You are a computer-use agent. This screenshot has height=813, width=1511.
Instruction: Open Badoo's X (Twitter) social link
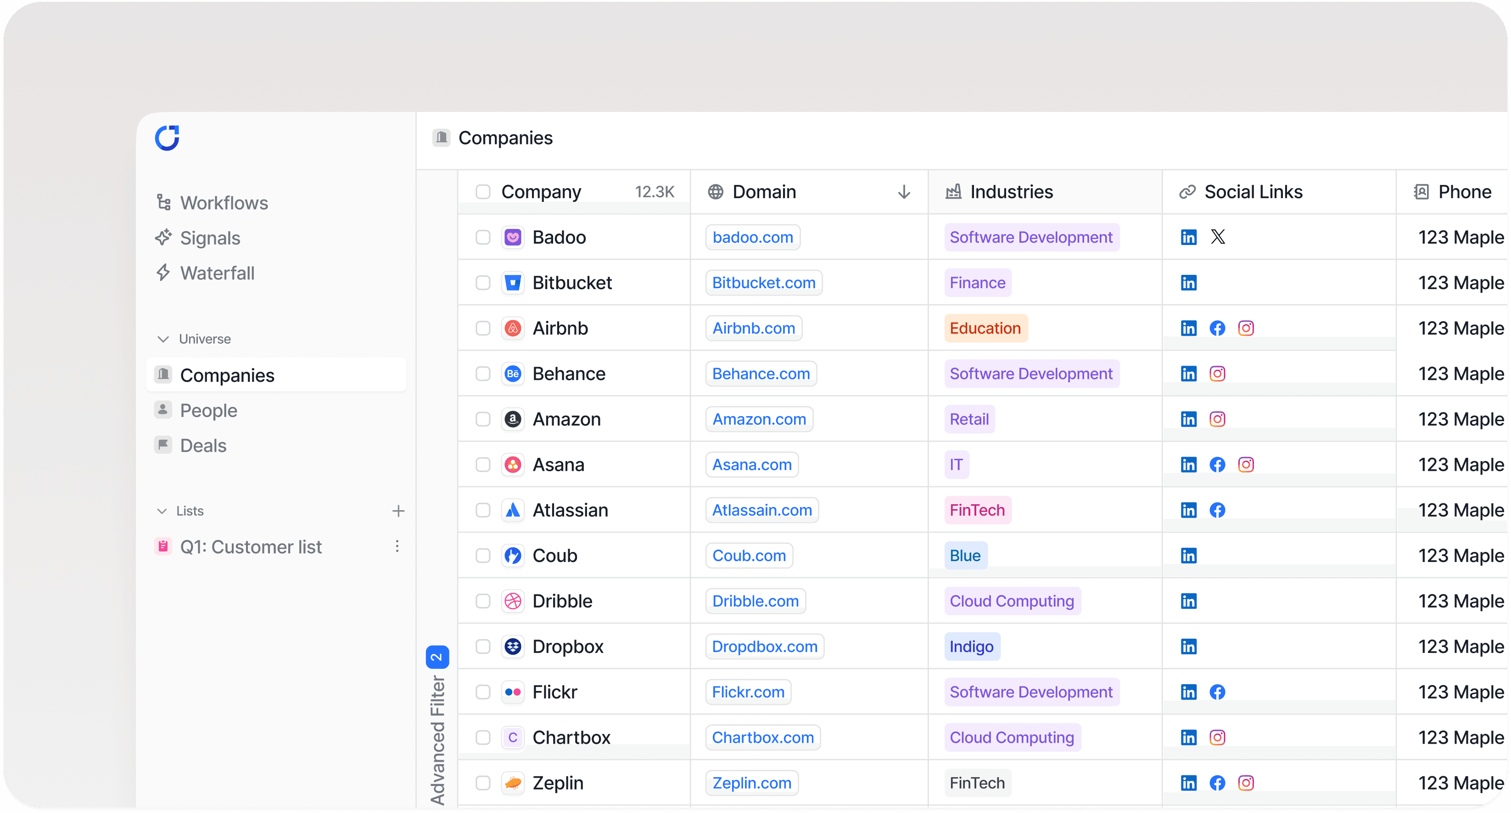pos(1218,237)
